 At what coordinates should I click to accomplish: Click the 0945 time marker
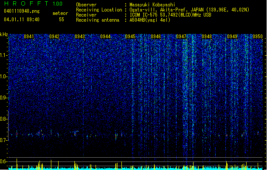pos(130,37)
